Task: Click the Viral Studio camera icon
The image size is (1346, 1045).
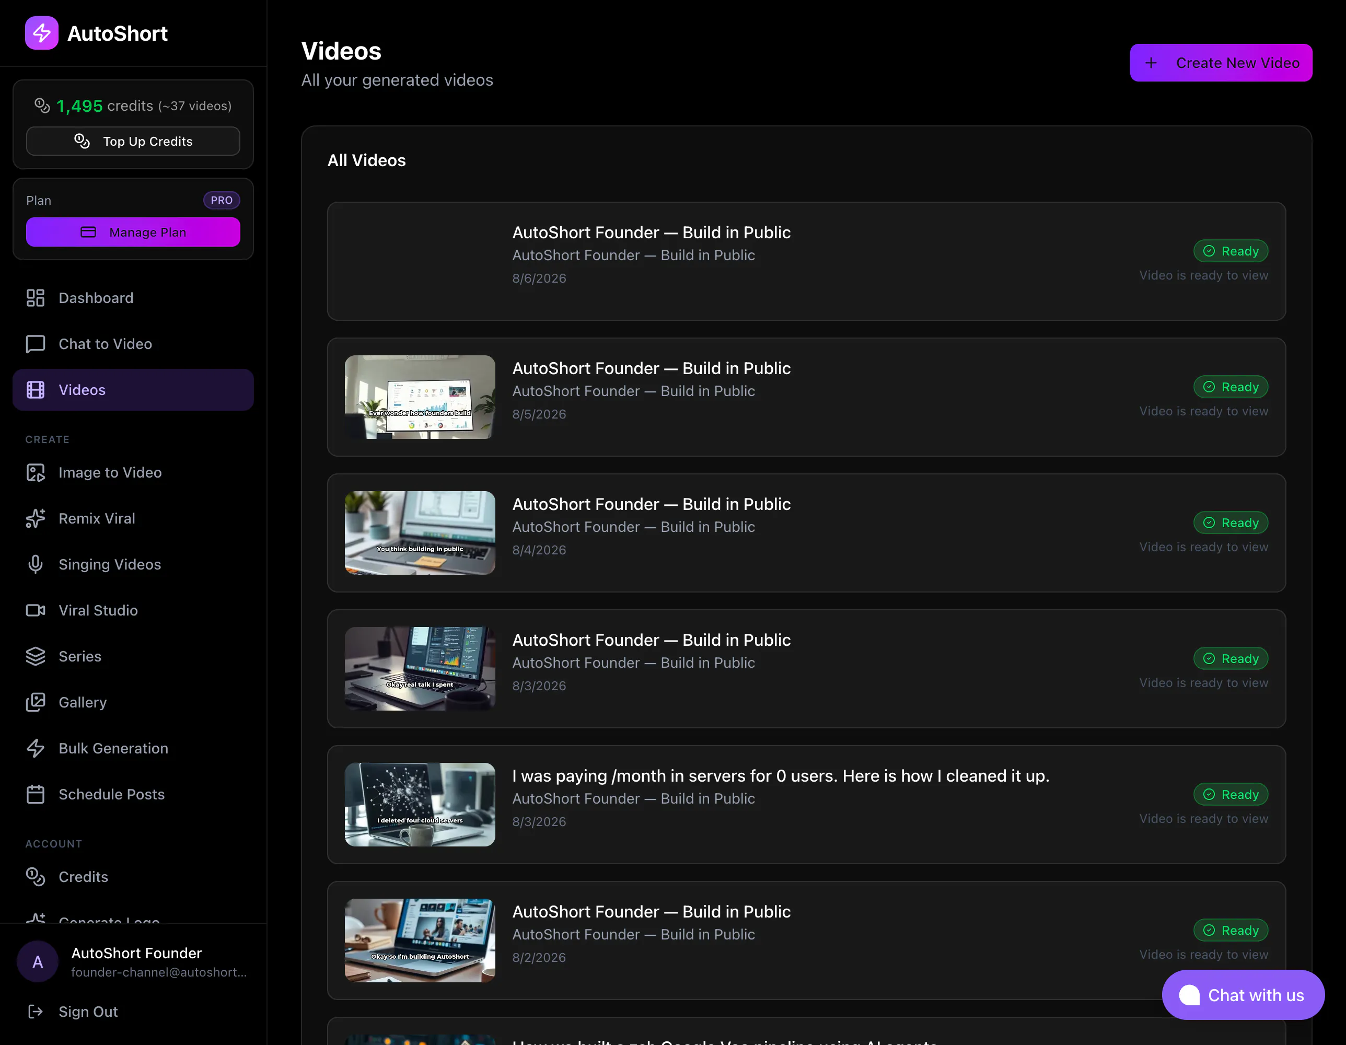Action: pyautogui.click(x=36, y=611)
